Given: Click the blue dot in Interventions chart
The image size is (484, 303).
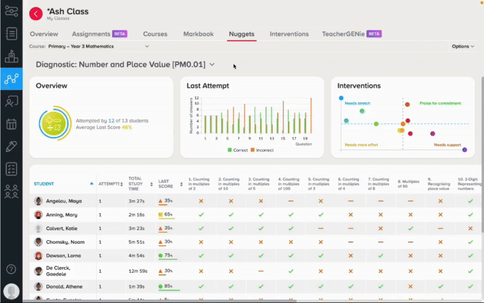Looking at the screenshot, I should tap(341, 98).
